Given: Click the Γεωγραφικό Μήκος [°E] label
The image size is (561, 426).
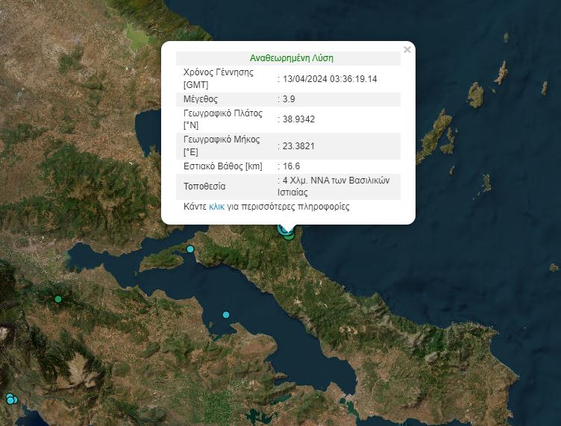Looking at the screenshot, I should (x=224, y=145).
